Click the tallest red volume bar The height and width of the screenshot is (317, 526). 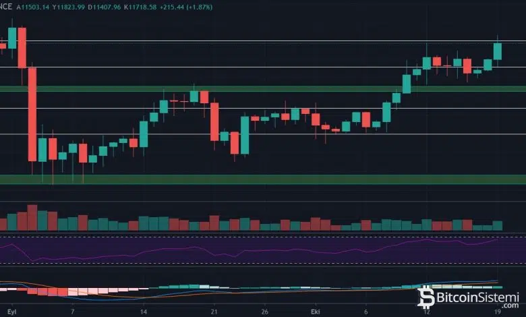point(32,218)
